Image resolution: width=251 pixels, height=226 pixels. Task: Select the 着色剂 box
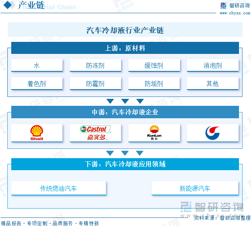pos(37,83)
